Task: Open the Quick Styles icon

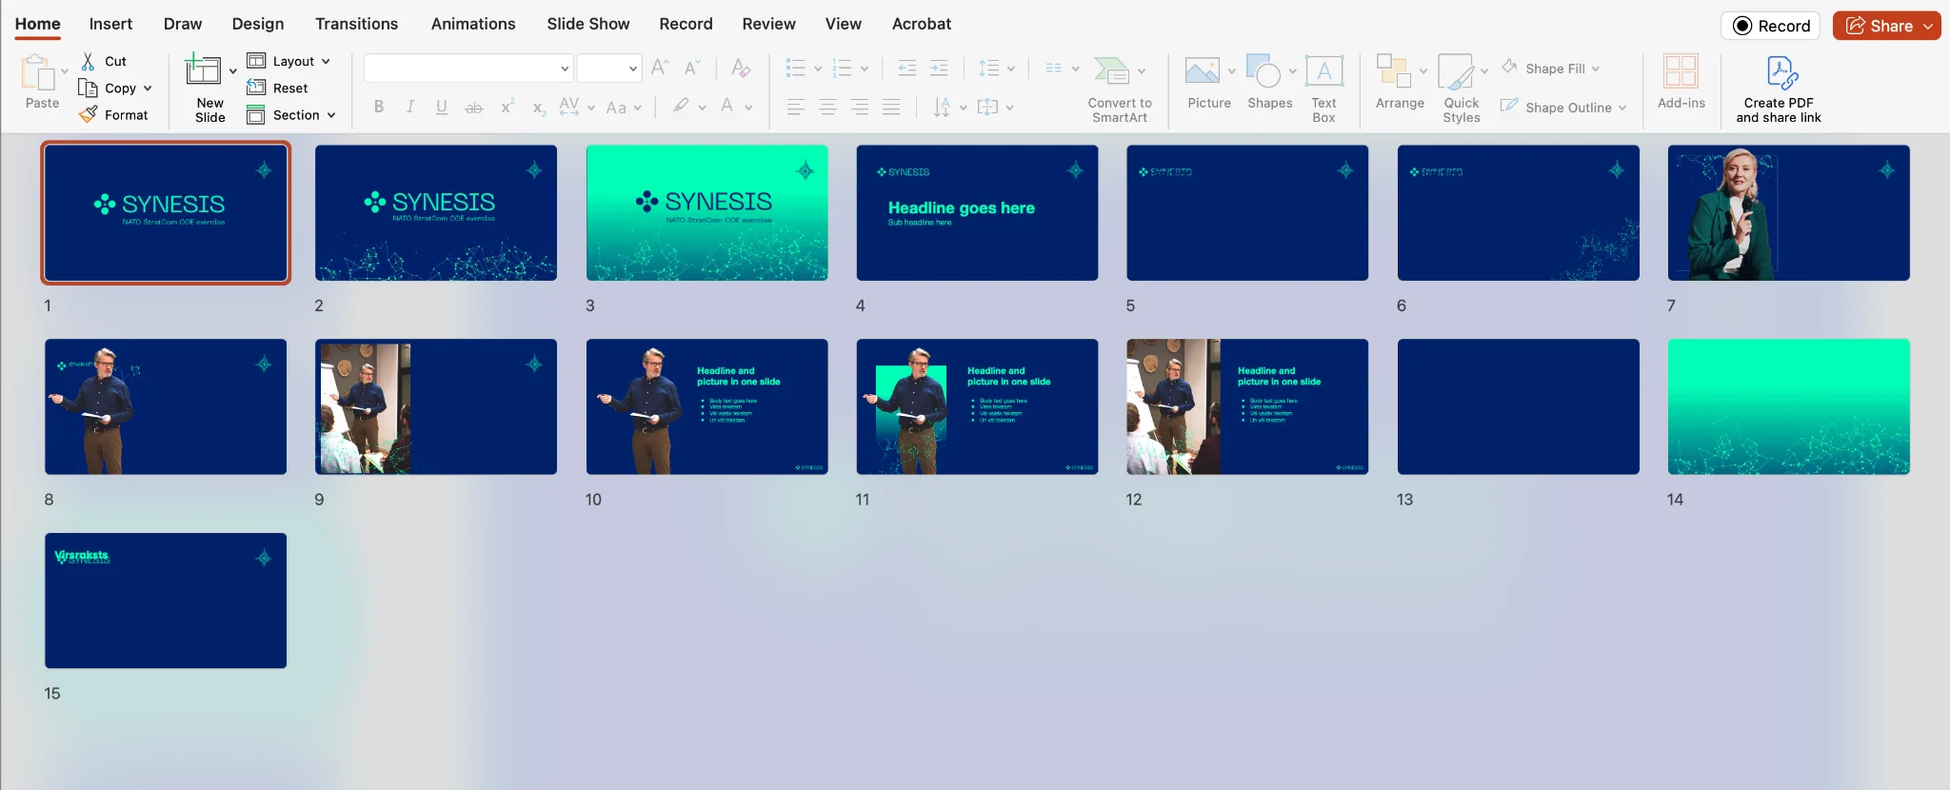Action: 1456,71
